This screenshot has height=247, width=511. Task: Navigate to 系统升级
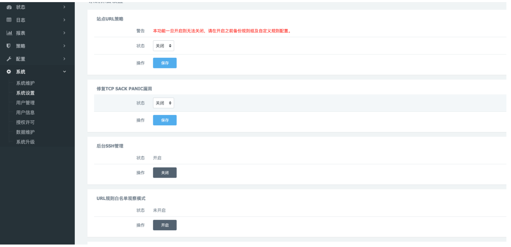26,142
